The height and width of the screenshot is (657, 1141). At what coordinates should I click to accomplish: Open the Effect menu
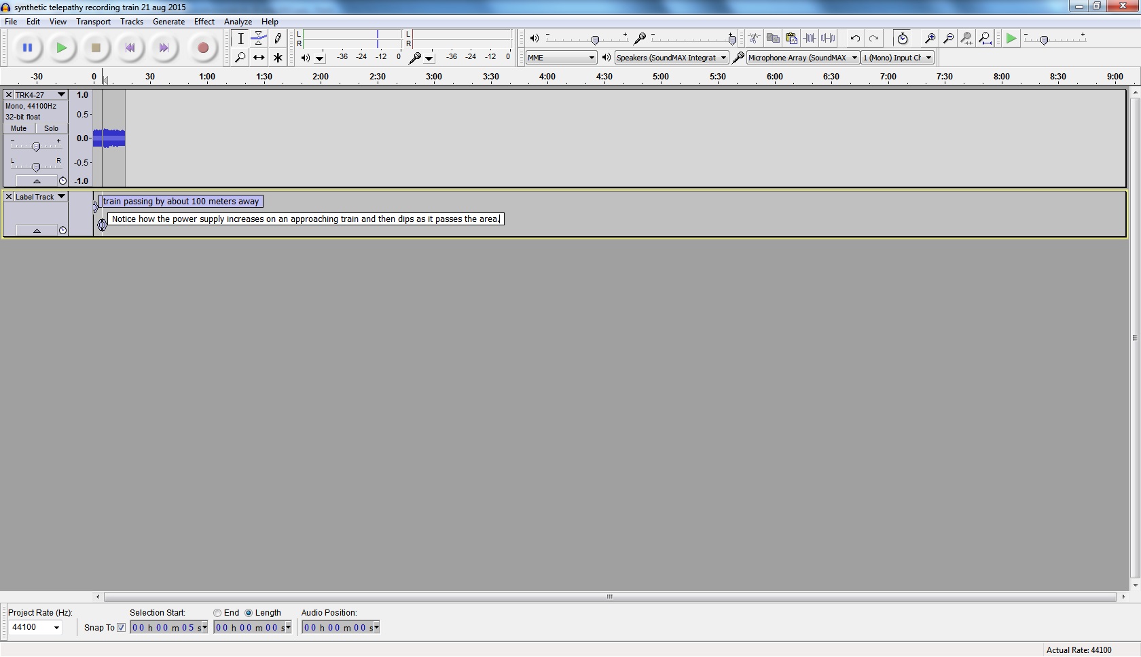pyautogui.click(x=204, y=22)
